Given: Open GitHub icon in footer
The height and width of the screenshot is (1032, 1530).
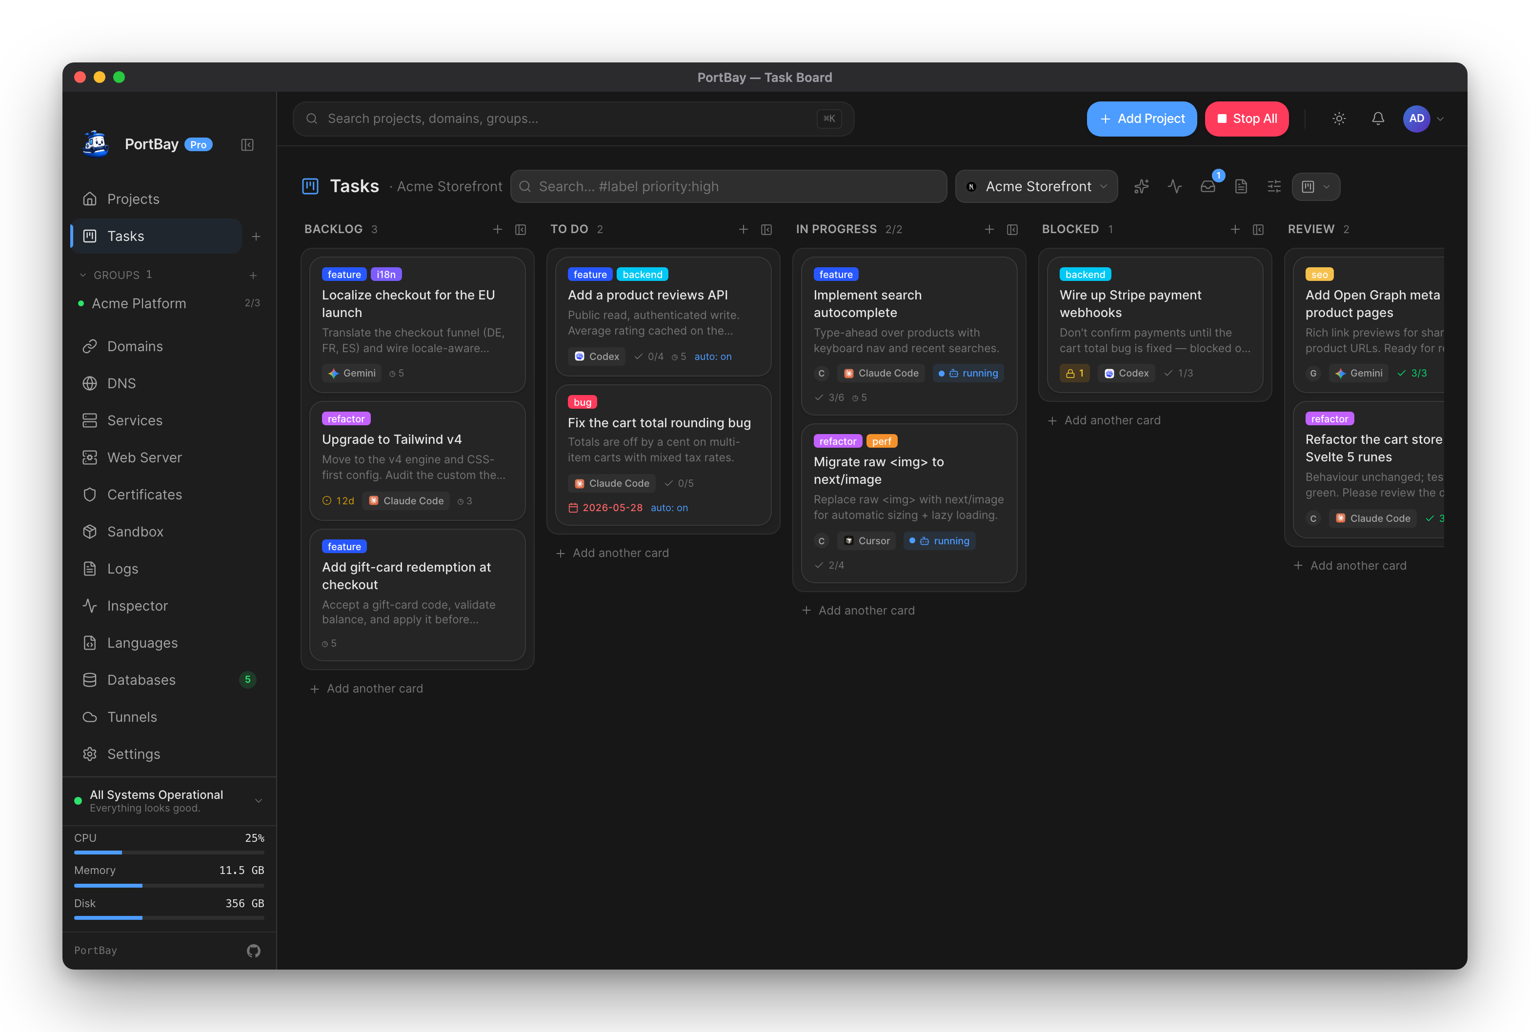Looking at the screenshot, I should click(x=254, y=951).
